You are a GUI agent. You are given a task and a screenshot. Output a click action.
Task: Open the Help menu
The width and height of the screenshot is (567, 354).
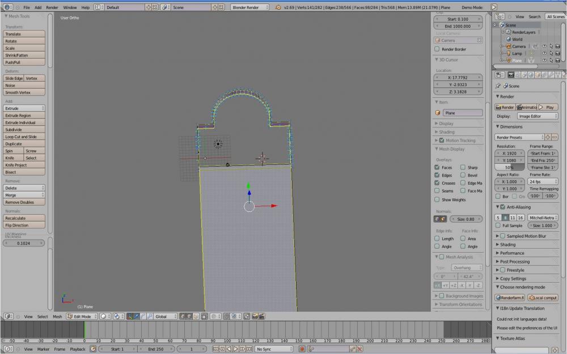pos(86,7)
